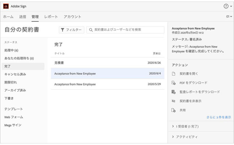Click さらに 3 件を表示 link
234x145 pixels.
click(x=219, y=117)
